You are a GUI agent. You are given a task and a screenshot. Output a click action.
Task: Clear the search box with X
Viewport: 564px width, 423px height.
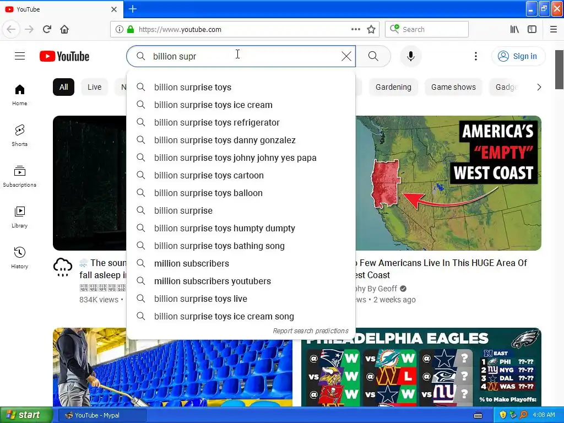pyautogui.click(x=346, y=56)
